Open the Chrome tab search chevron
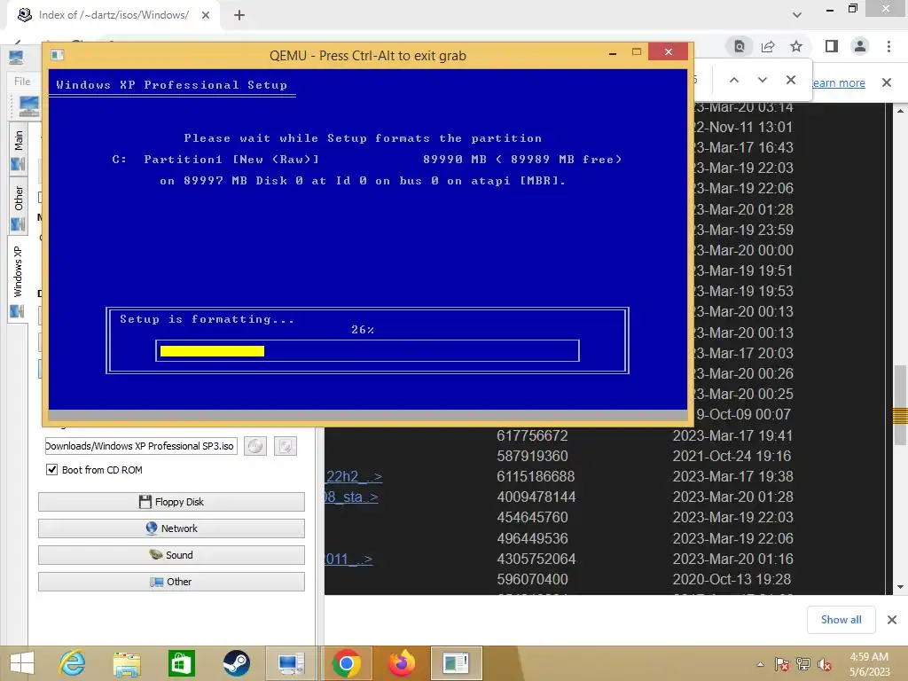Viewport: 908px width, 681px height. tap(797, 15)
